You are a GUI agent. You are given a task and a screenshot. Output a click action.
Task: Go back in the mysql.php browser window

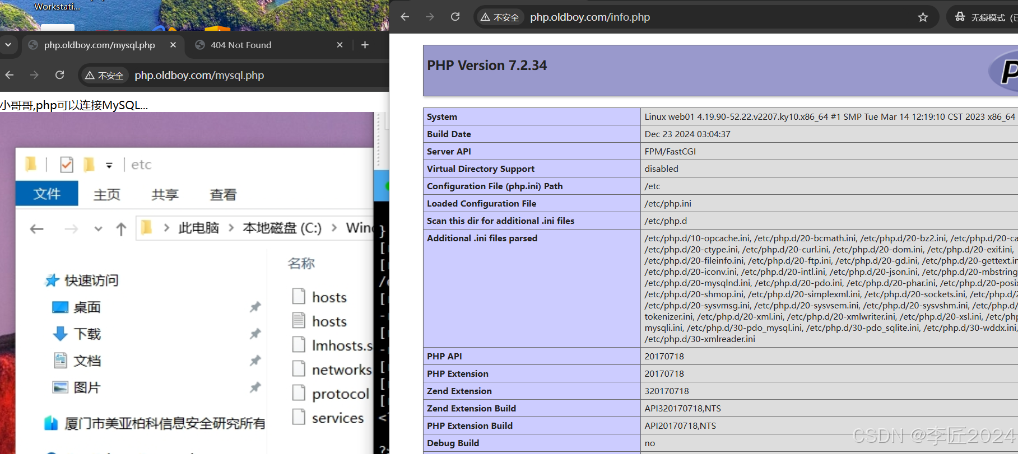[x=10, y=74]
